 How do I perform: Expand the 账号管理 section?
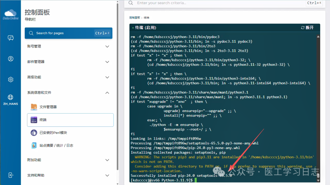point(107,47)
